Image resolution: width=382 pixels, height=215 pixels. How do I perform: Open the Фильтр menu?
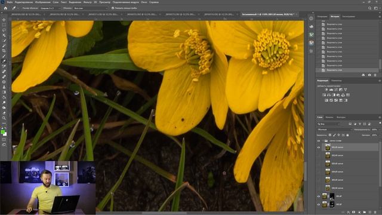coord(88,2)
